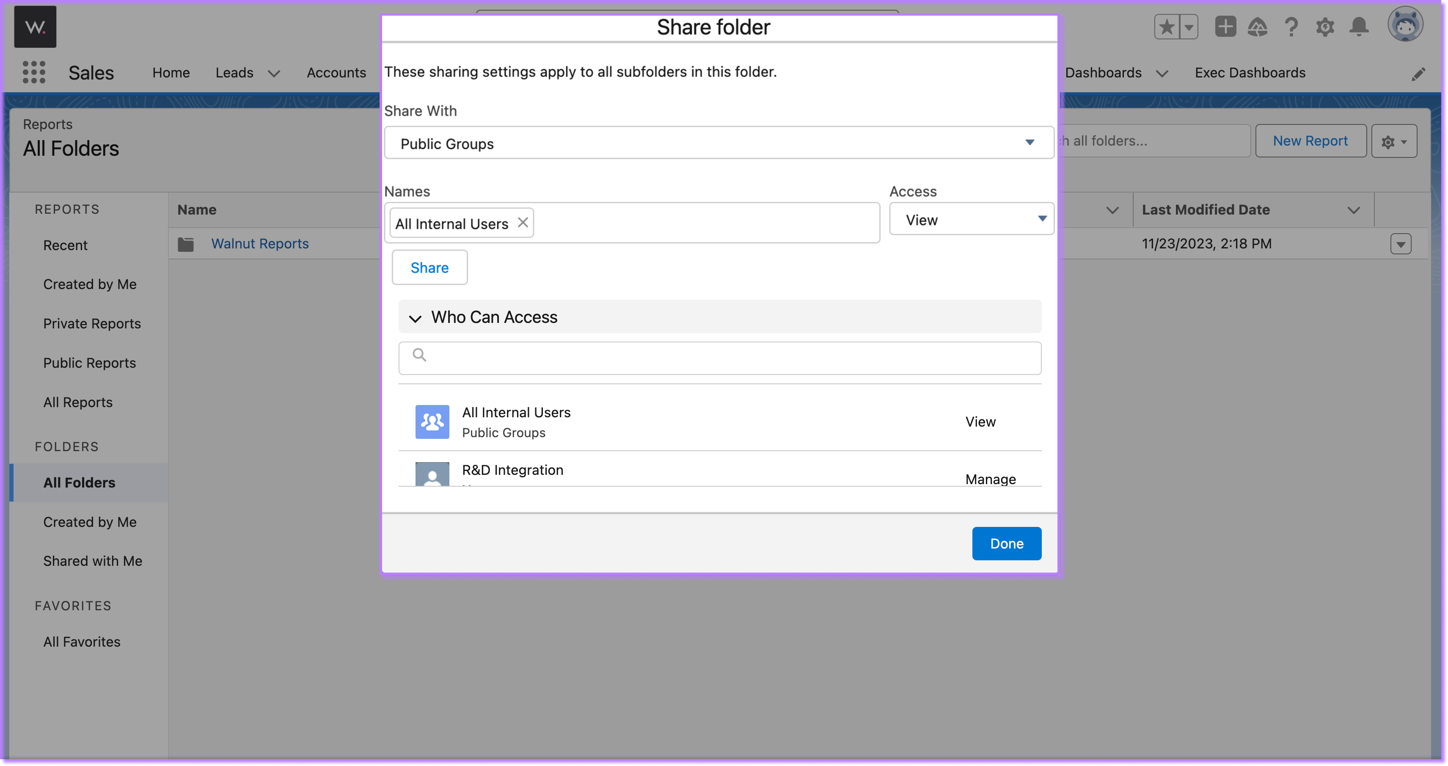Click the pencil edit navigation icon
This screenshot has height=766, width=1448.
pos(1418,74)
